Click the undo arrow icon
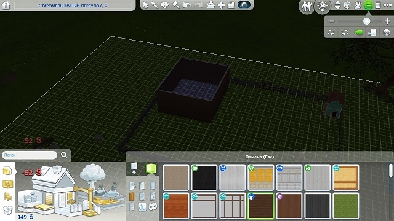Screen dimensions: 394x221 coord(187,5)
